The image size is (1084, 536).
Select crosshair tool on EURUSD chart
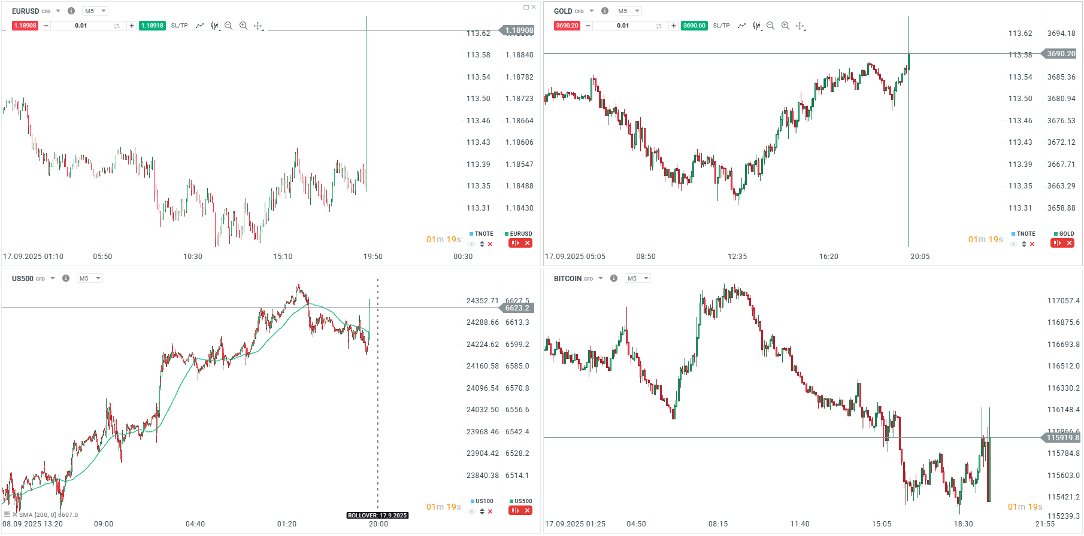click(258, 26)
